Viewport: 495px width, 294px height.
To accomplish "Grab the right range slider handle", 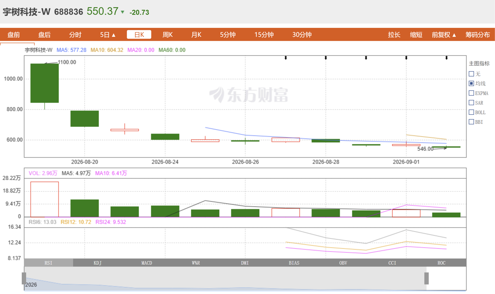I will pyautogui.click(x=426, y=278).
